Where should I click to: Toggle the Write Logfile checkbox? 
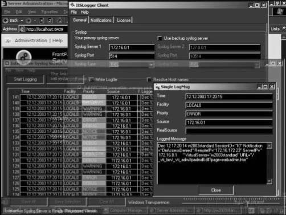pos(92,80)
